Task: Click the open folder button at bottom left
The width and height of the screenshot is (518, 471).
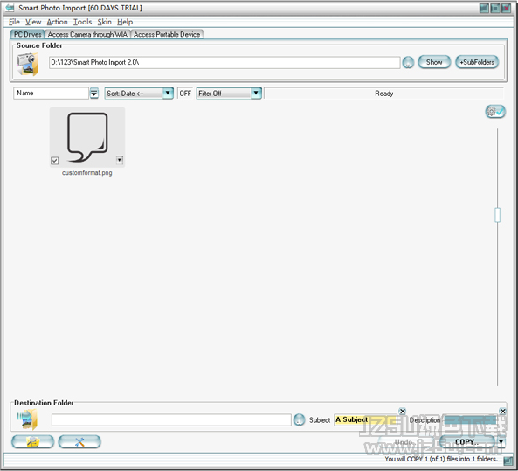Action: pyautogui.click(x=32, y=442)
